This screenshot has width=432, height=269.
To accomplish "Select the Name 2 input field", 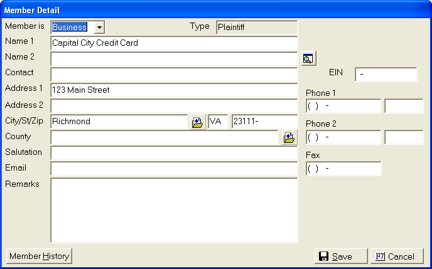I will tap(173, 59).
